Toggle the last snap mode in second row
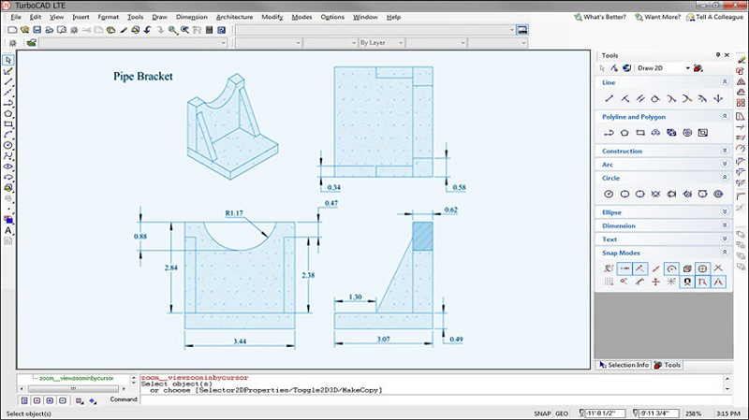Screen dimensions: 749x420 coord(717,281)
